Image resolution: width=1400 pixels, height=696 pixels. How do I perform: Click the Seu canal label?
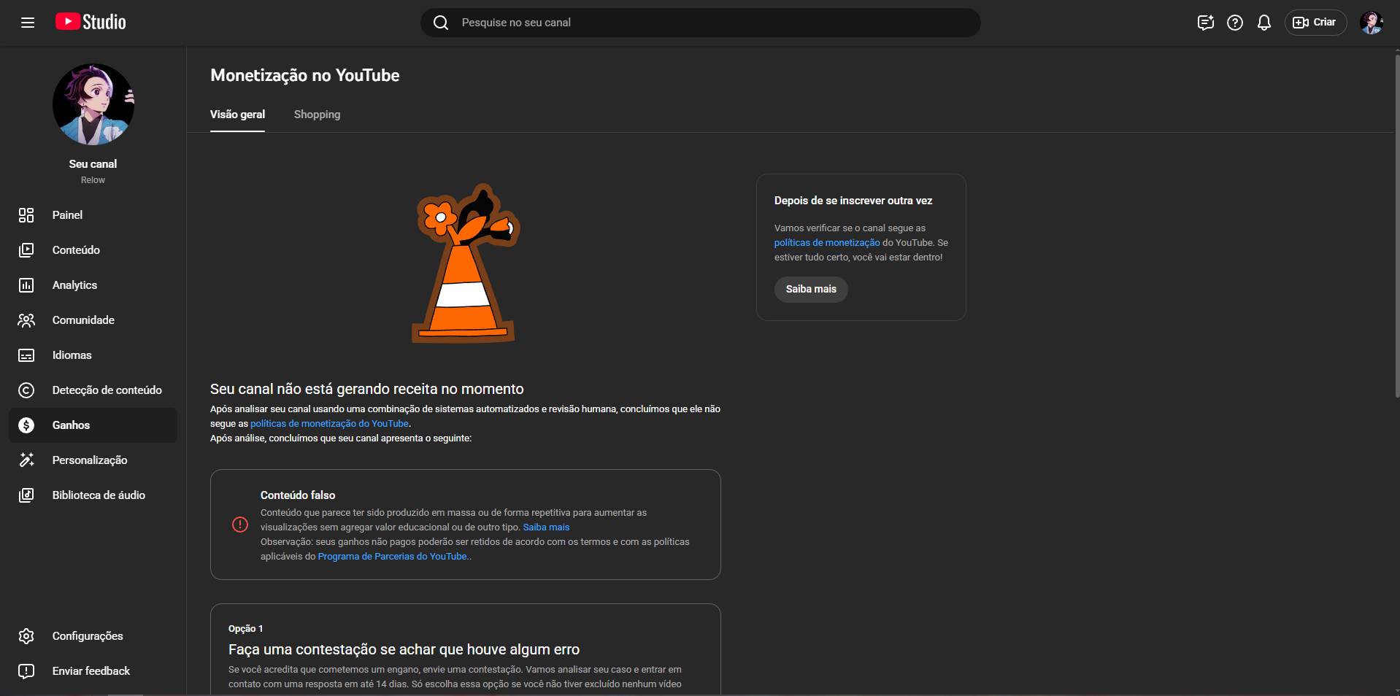point(93,164)
